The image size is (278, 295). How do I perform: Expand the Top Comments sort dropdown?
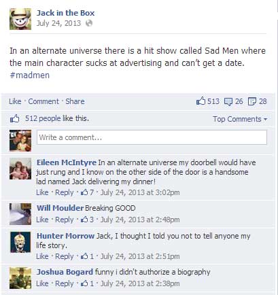240,119
